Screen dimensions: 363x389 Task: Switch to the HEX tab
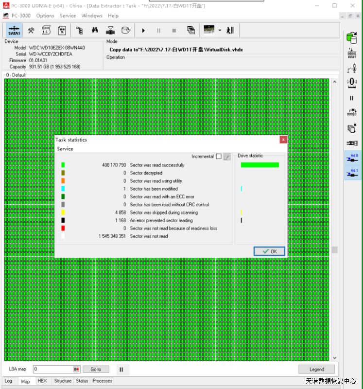pos(42,381)
